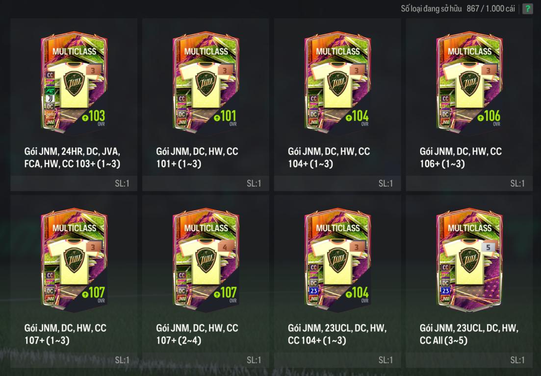The image size is (541, 376).
Task: Open Gói JNM, DC, HW, CC 107+ (2~4)
Action: coord(197,334)
